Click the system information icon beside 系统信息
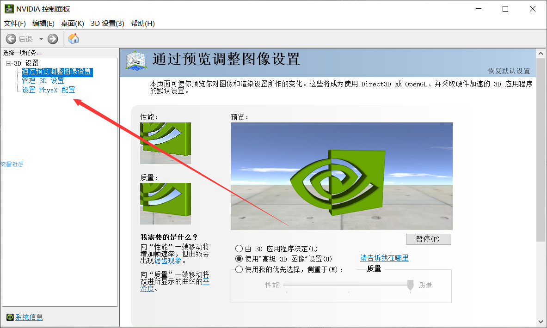The image size is (547, 328). point(10,317)
